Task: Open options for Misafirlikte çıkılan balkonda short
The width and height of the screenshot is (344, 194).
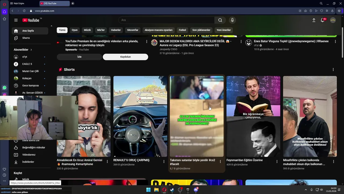Action: [x=334, y=161]
